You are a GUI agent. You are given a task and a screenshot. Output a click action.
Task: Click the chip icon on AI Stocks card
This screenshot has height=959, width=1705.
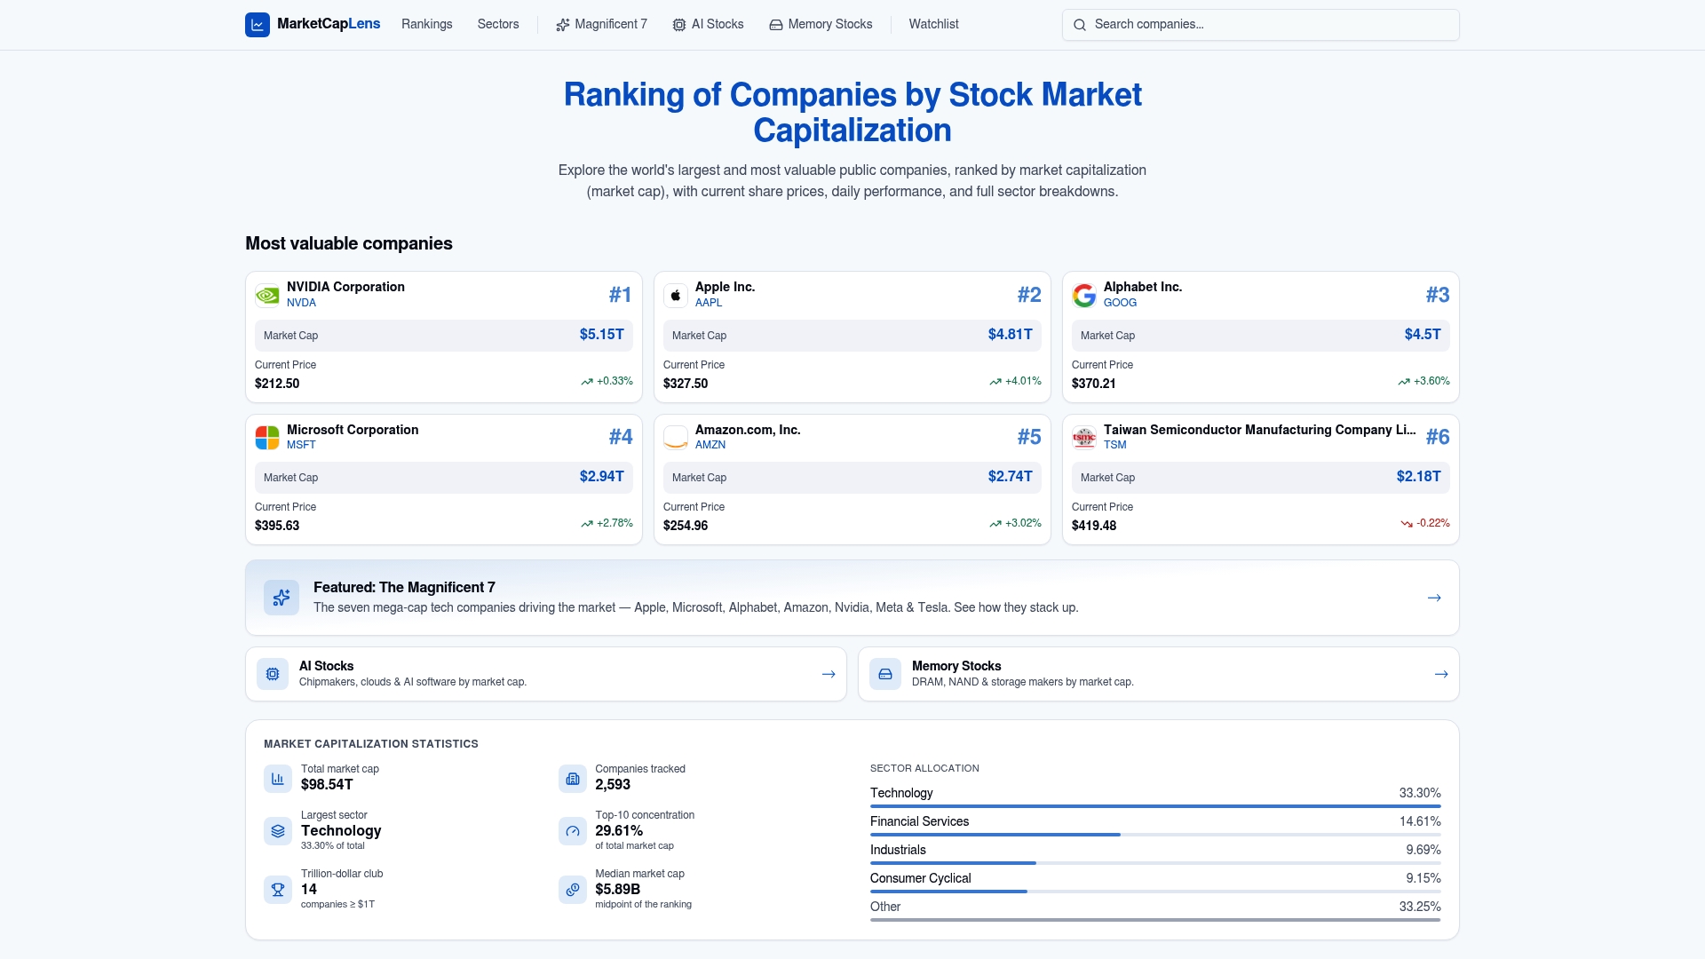click(273, 674)
